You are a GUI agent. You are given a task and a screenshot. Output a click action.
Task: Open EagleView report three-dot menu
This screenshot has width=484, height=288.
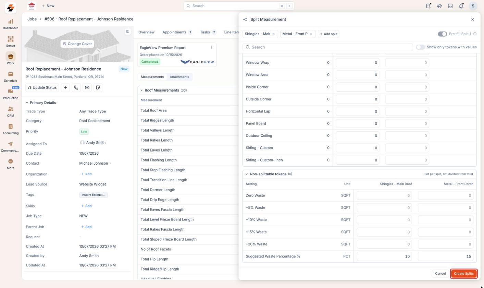click(x=211, y=48)
